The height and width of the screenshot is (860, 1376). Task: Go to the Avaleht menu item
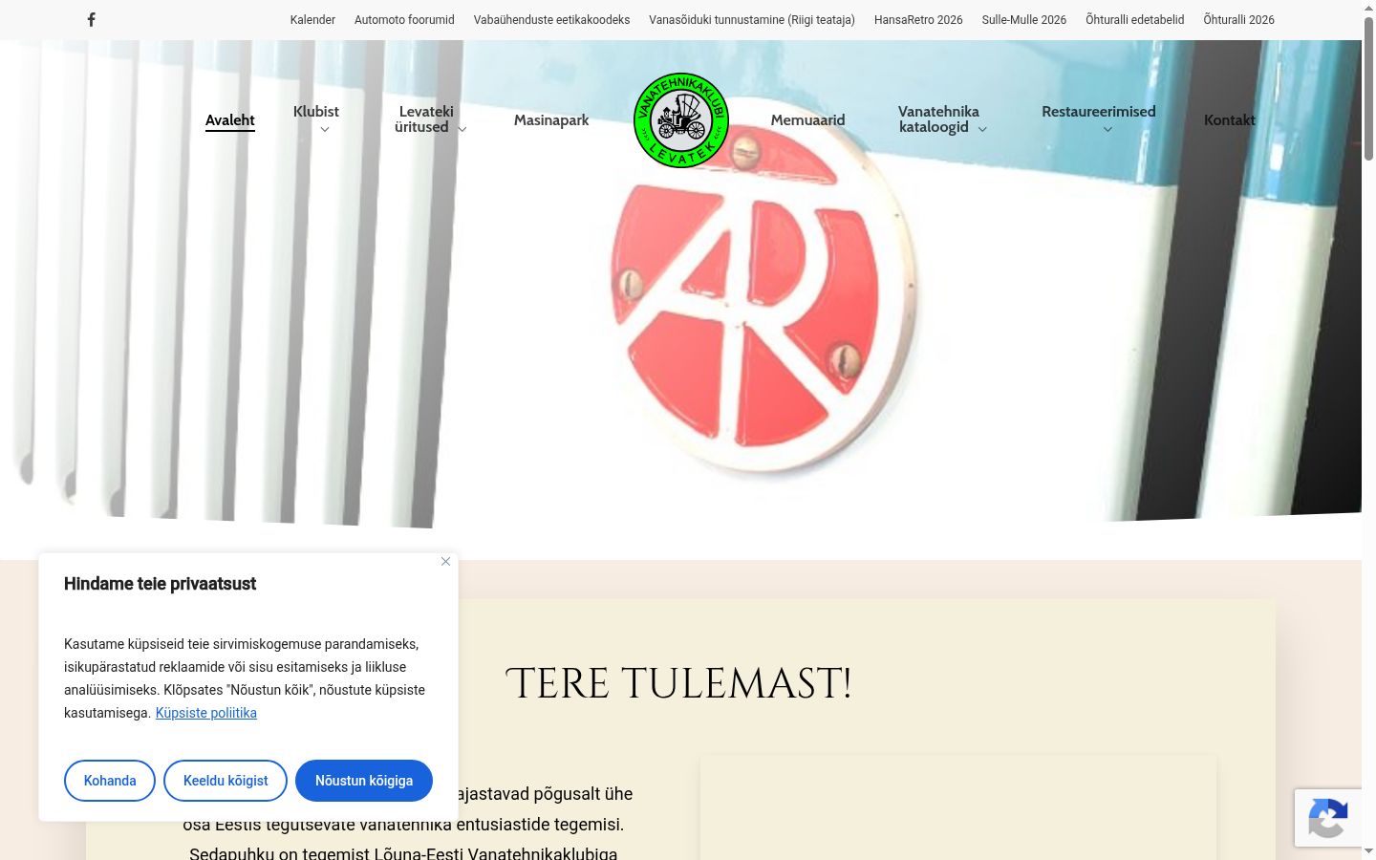click(230, 120)
